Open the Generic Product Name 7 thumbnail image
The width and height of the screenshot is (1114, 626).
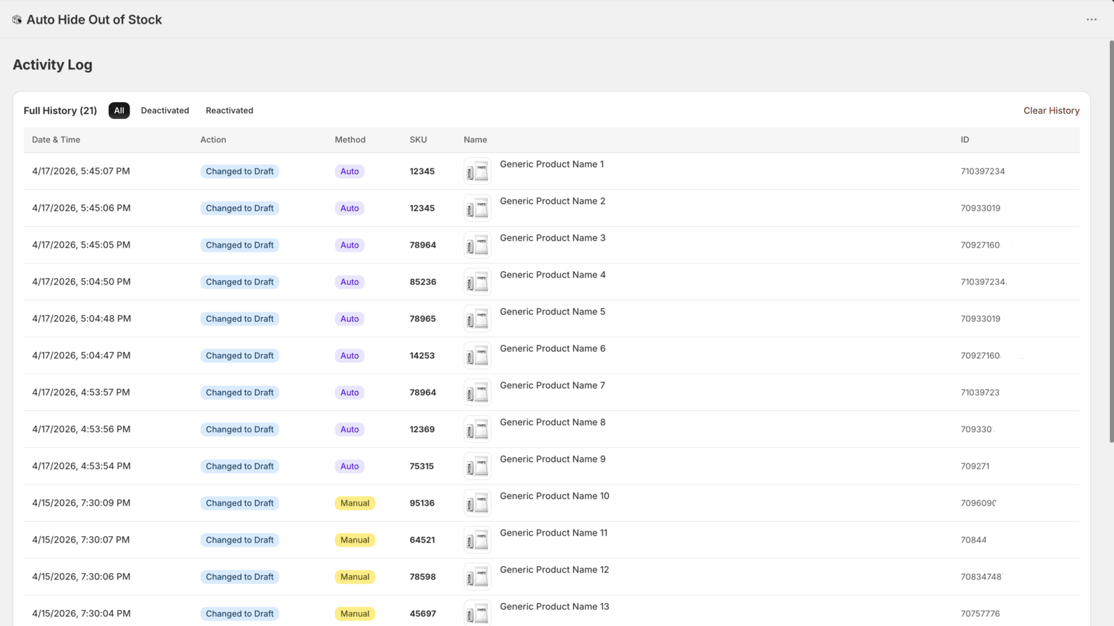click(x=477, y=392)
